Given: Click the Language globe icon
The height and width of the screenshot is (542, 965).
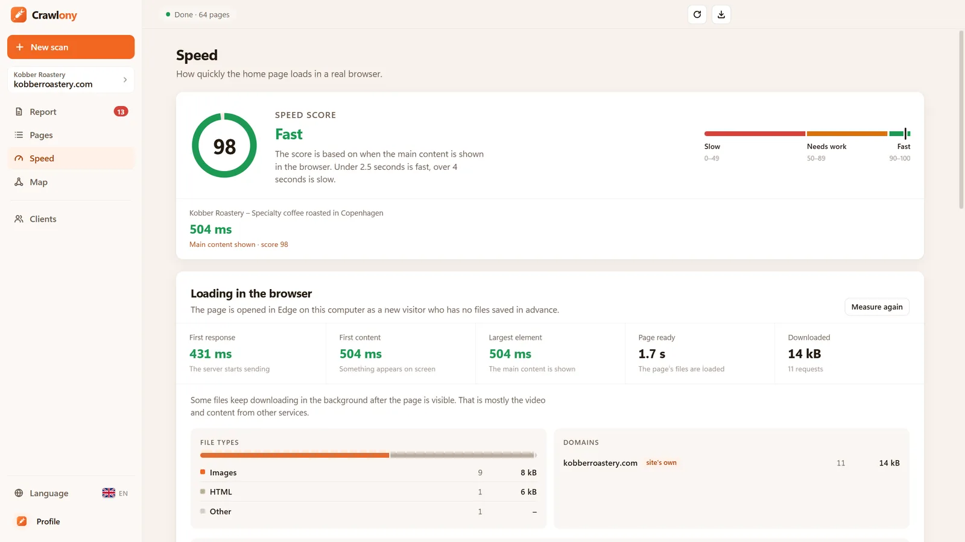Looking at the screenshot, I should point(19,493).
